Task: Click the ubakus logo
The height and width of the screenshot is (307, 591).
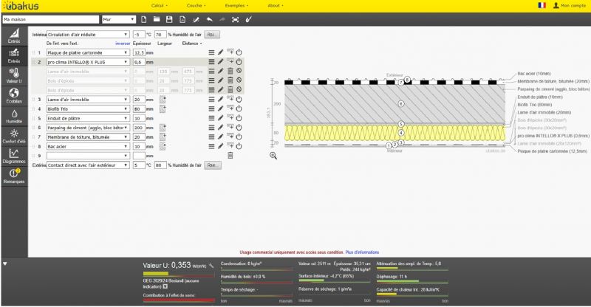Action: (21, 6)
